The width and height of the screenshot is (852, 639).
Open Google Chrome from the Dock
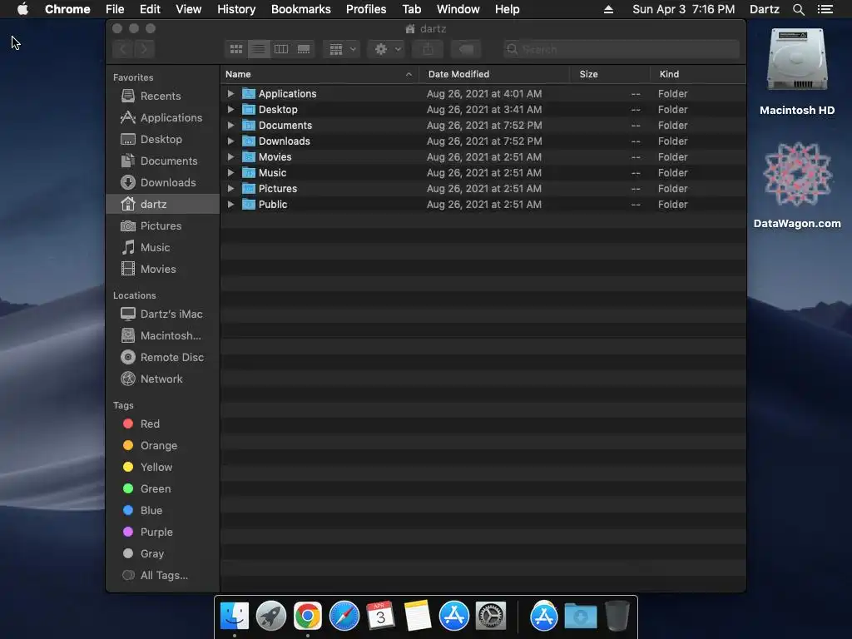[x=308, y=616]
